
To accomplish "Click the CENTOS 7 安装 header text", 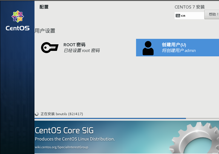I will point(190,7).
